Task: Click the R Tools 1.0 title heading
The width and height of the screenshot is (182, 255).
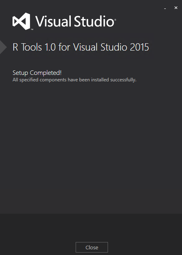Action: click(x=80, y=47)
